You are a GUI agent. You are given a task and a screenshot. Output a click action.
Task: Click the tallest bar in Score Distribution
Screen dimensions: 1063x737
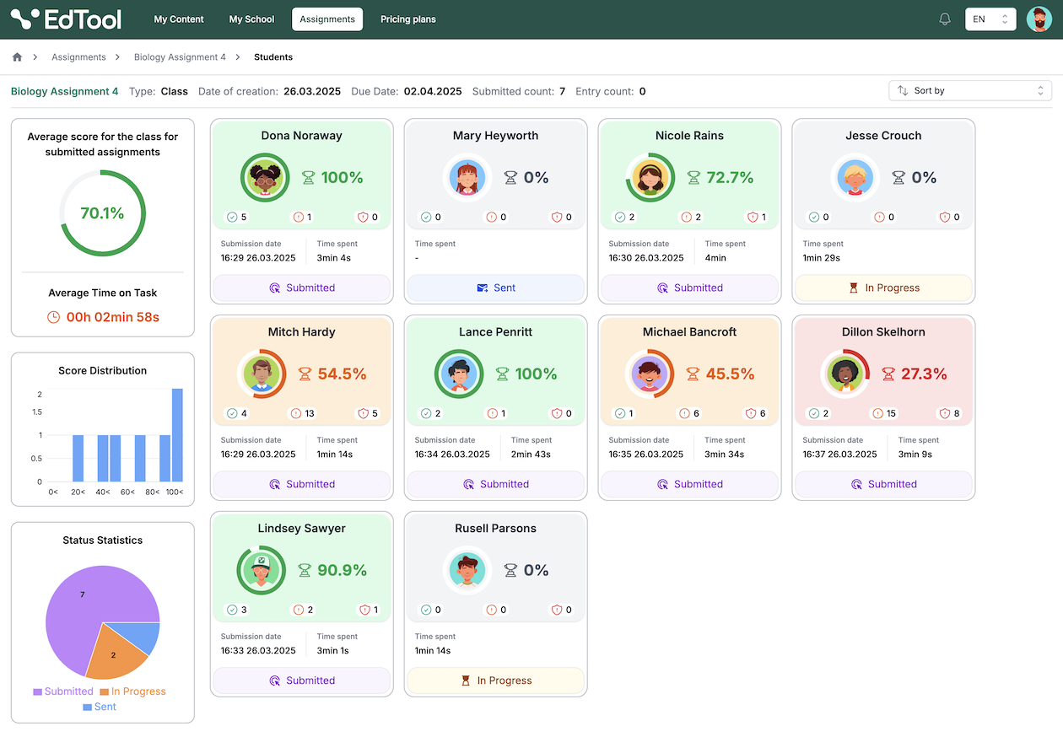(x=177, y=435)
